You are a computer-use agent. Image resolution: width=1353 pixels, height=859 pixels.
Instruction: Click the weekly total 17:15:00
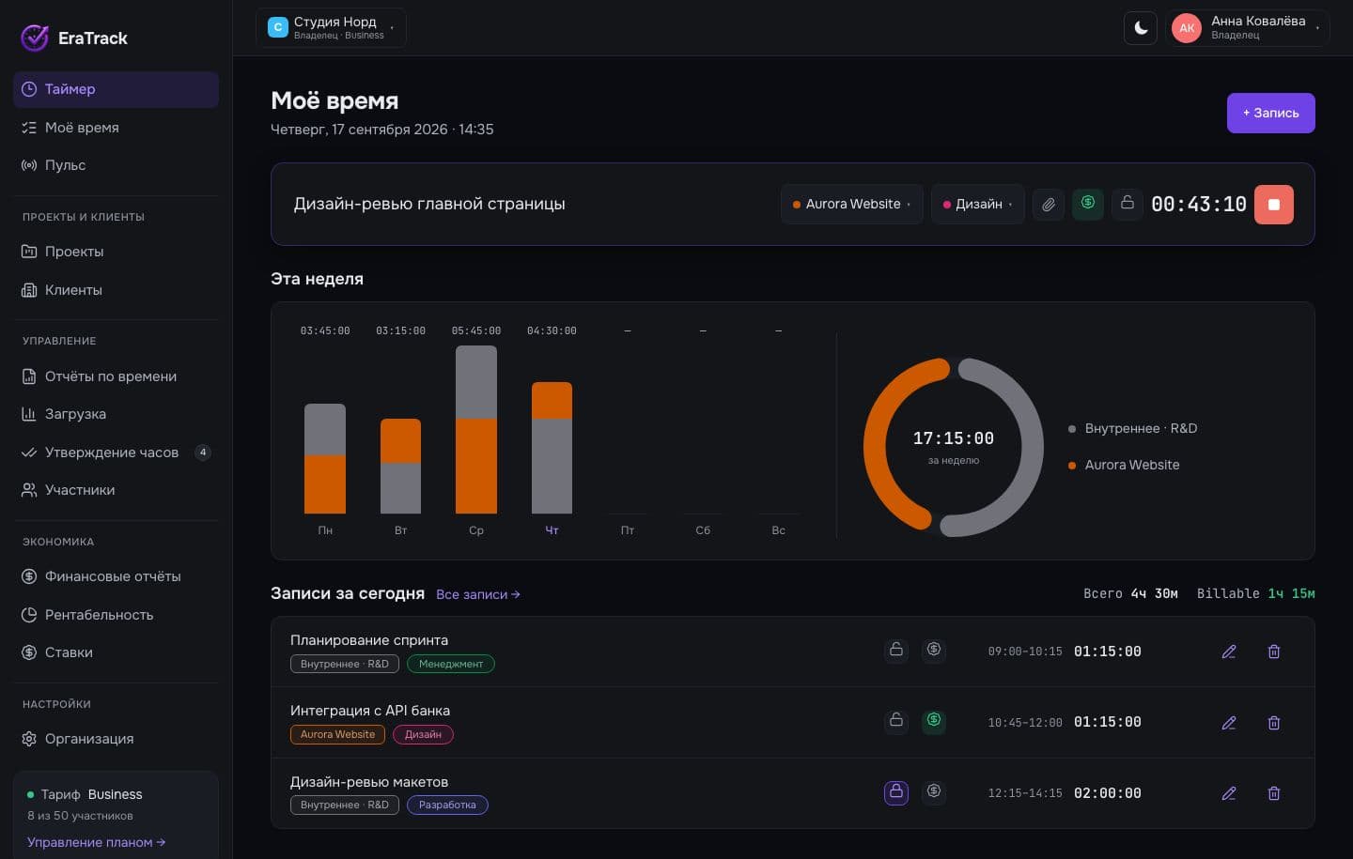(954, 438)
